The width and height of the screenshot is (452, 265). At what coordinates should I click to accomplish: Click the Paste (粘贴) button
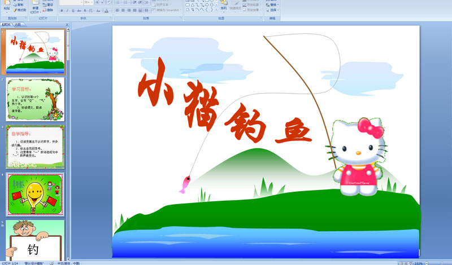pos(7,6)
